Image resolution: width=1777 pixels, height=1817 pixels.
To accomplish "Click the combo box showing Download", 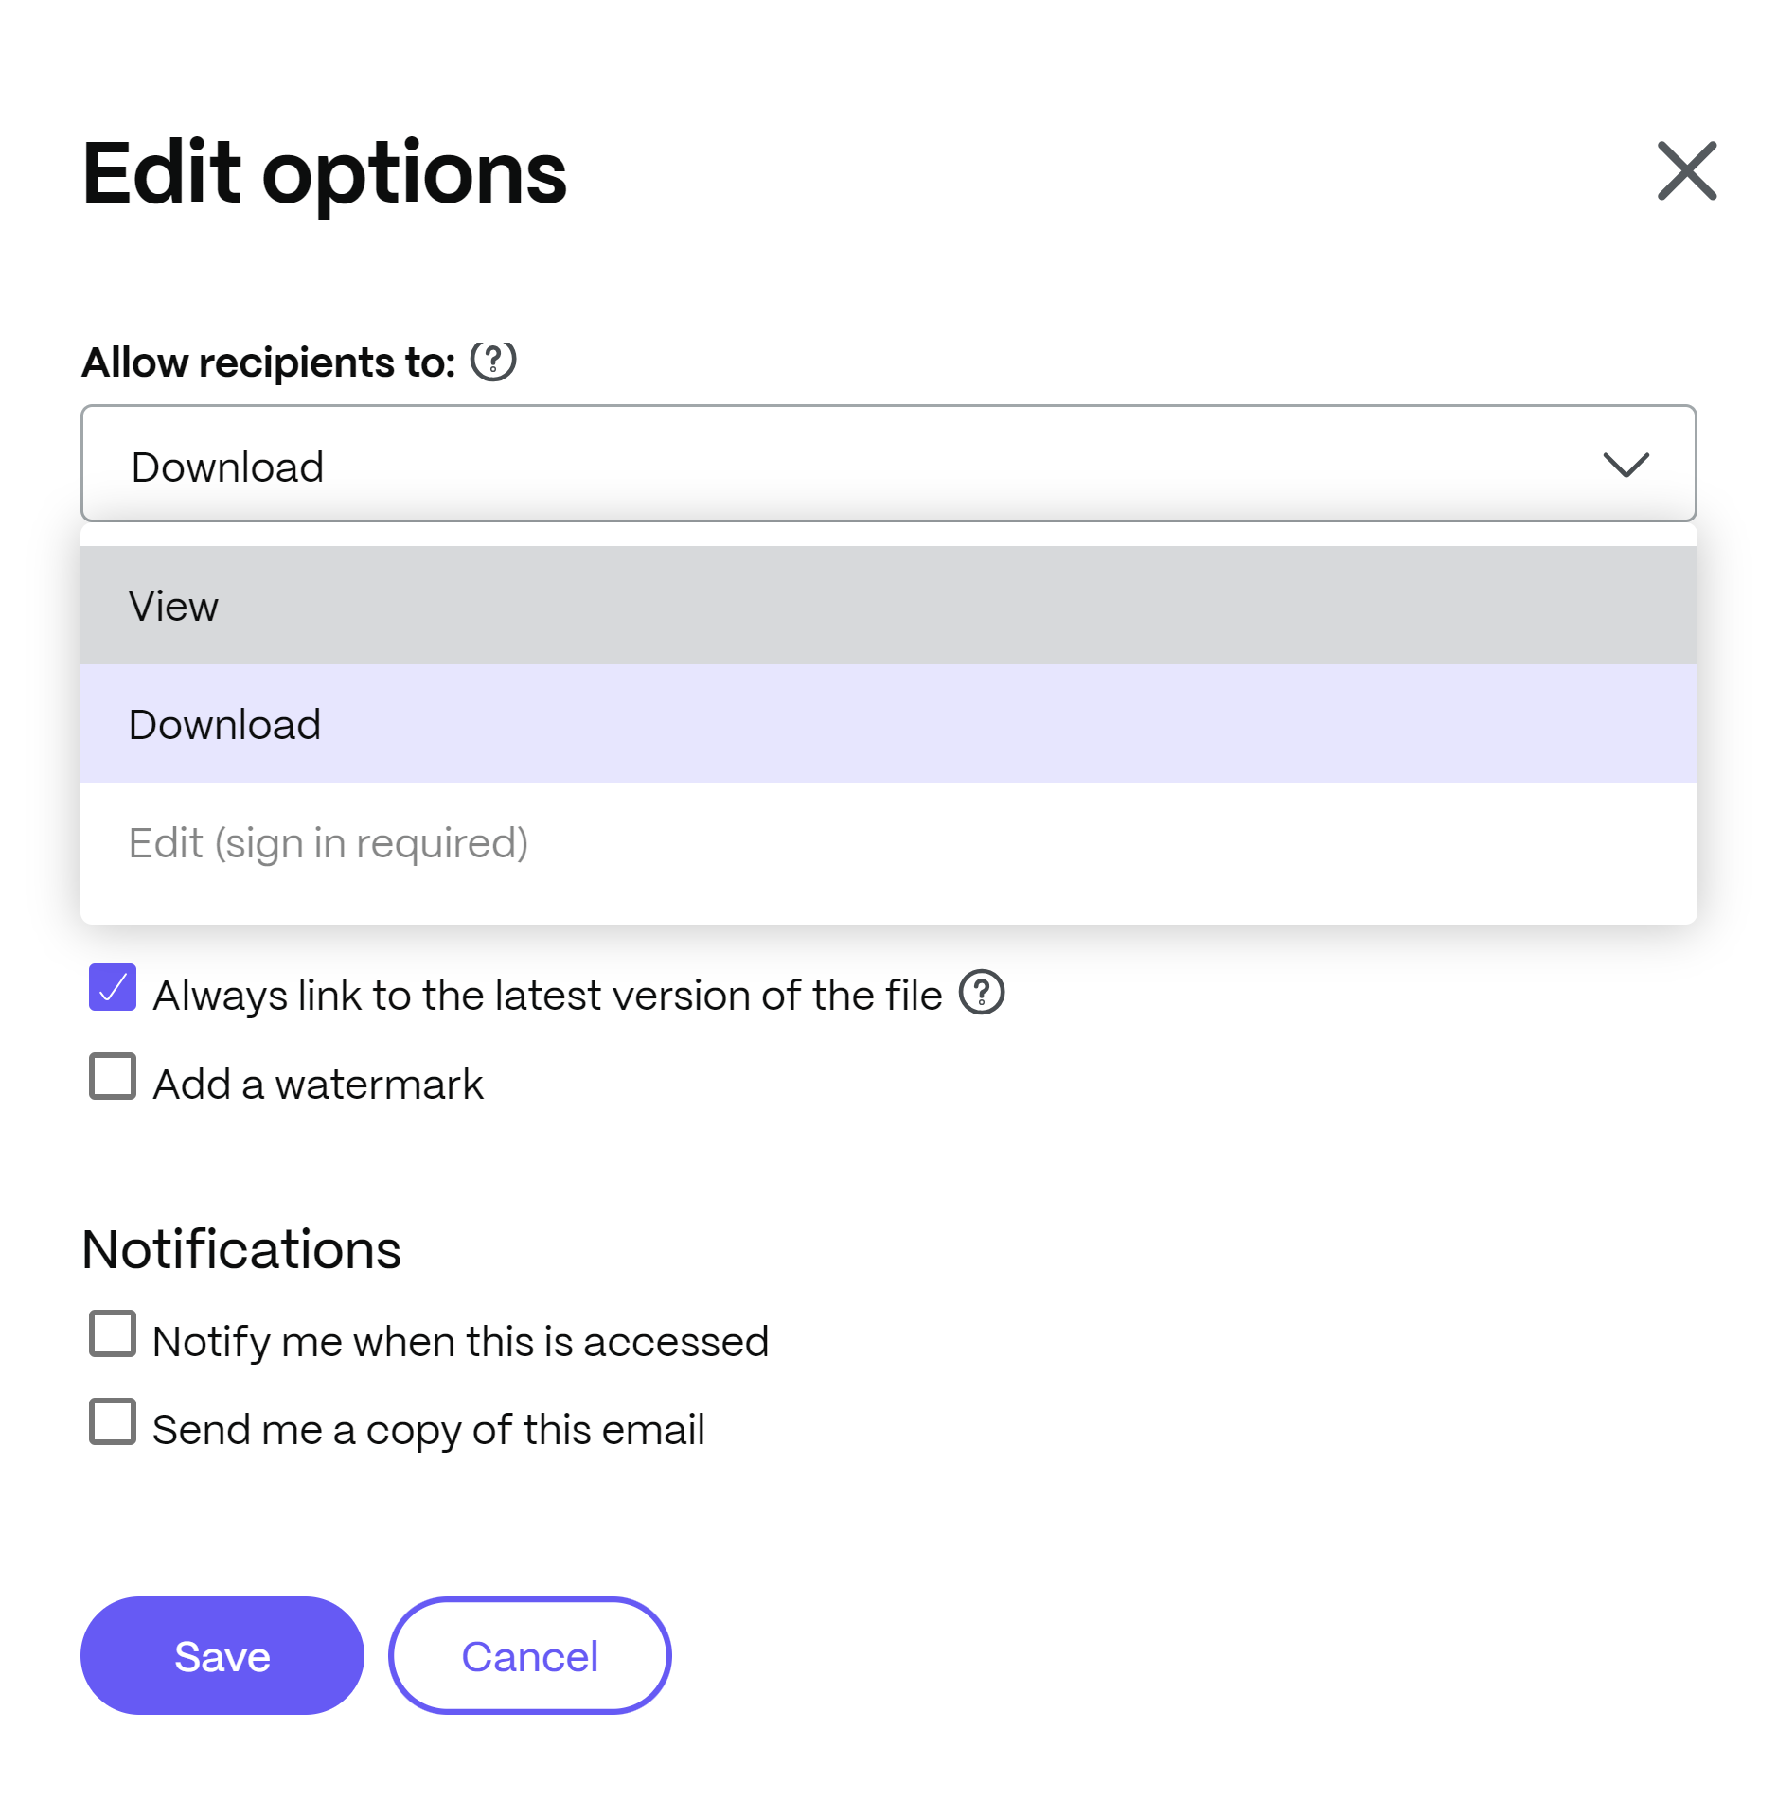I will 888,464.
